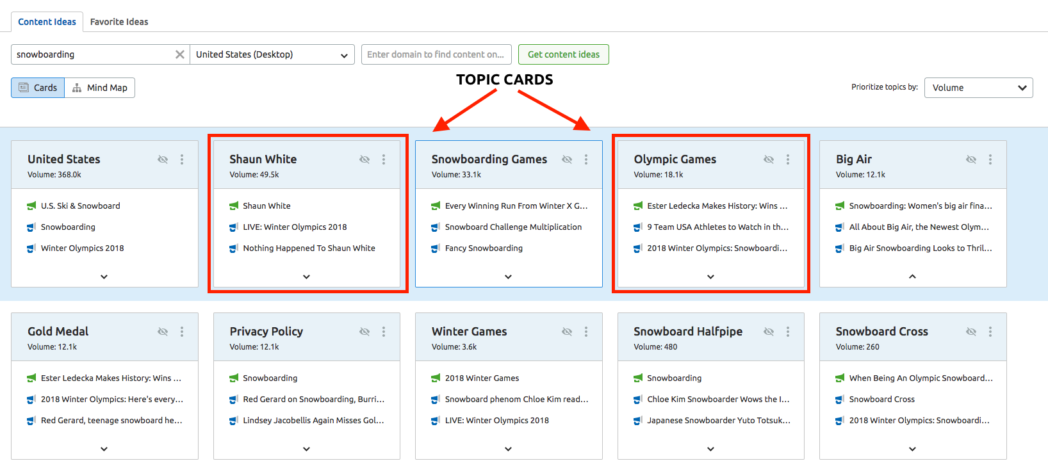
Task: Expand the Snowboard Halfpipe card
Action: pos(710,449)
